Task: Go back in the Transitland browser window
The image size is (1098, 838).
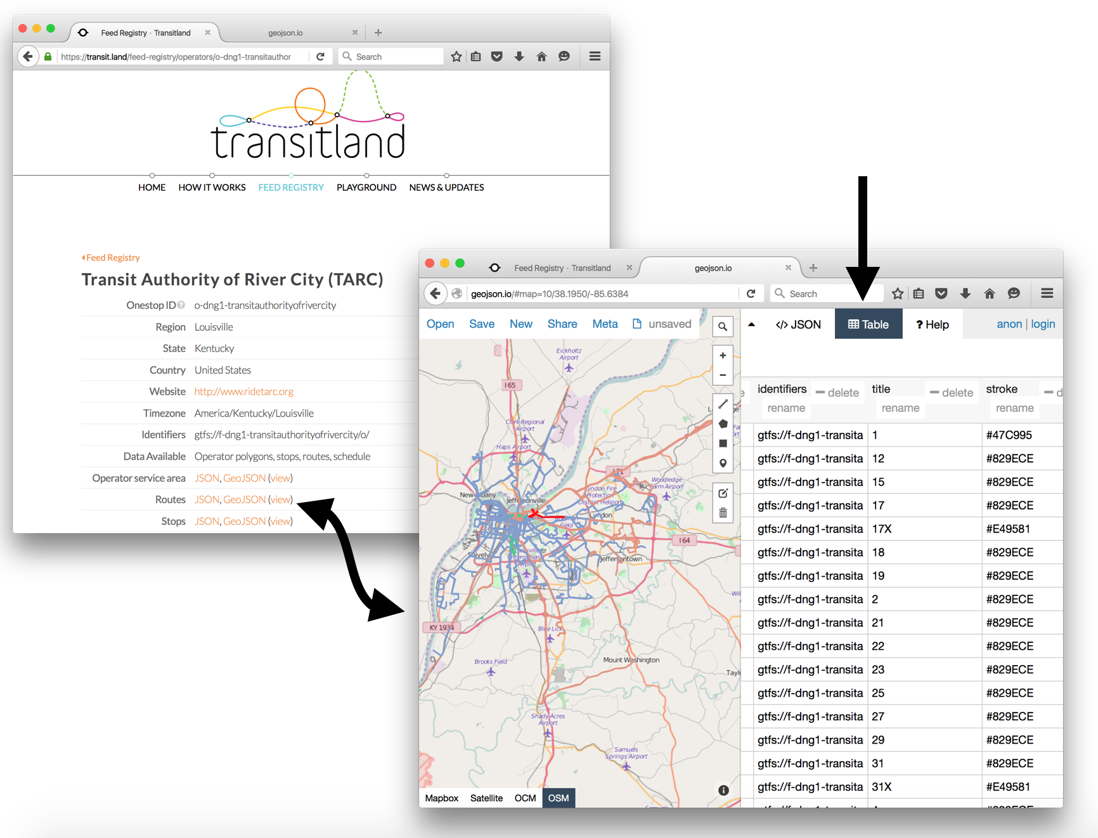Action: click(27, 56)
